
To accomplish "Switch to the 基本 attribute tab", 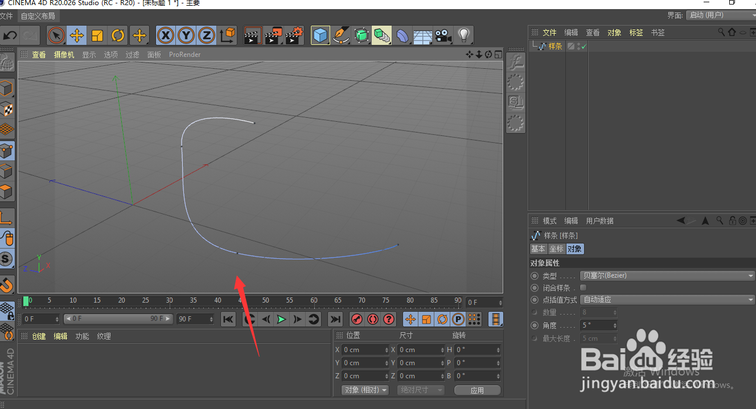I will coord(538,249).
